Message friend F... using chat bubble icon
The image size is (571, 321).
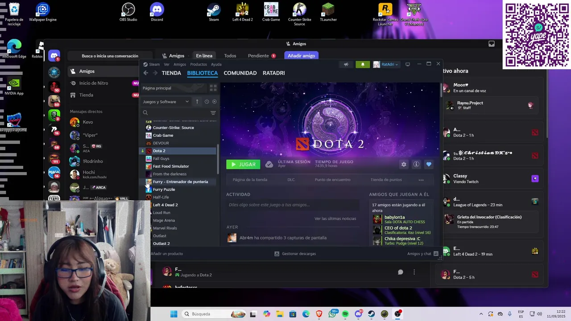click(x=401, y=272)
